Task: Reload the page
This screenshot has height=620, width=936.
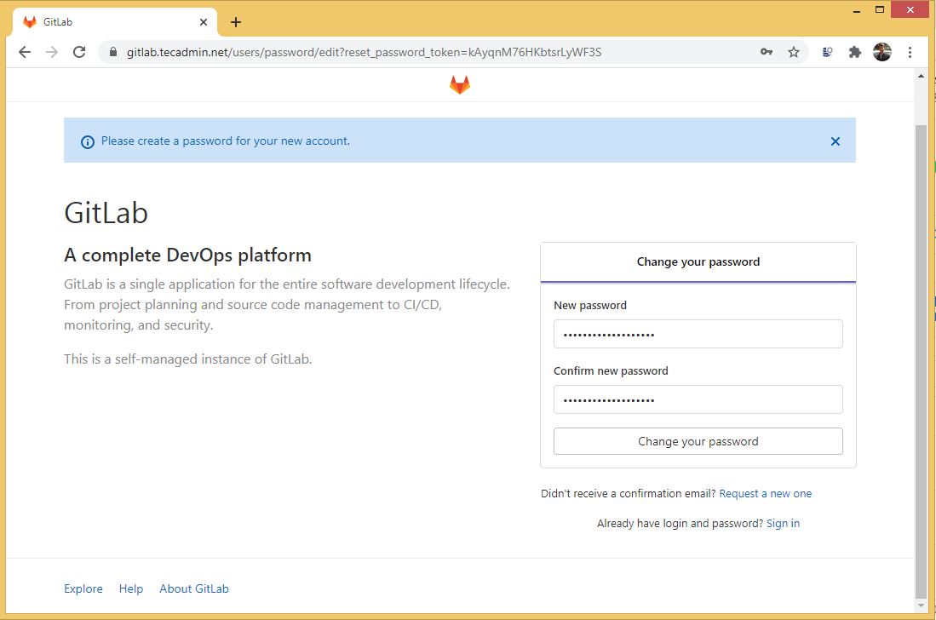Action: tap(79, 52)
